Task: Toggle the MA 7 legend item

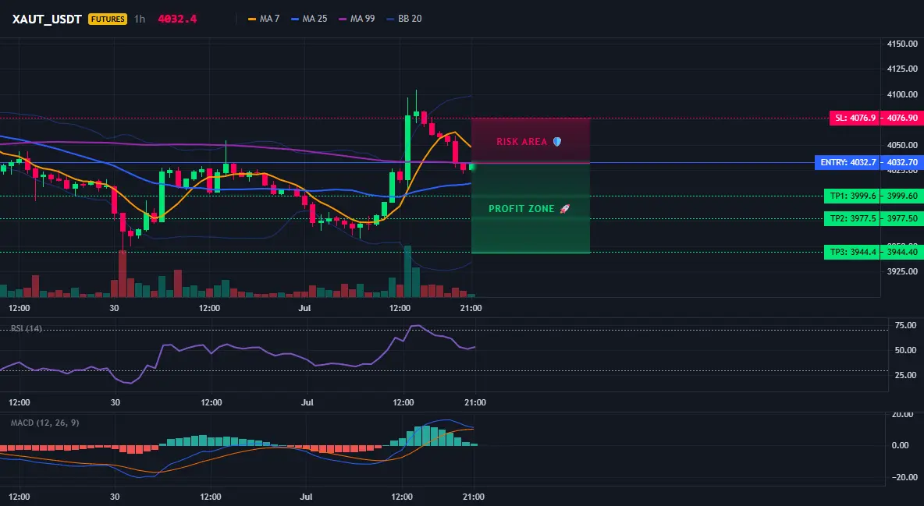Action: pyautogui.click(x=264, y=19)
